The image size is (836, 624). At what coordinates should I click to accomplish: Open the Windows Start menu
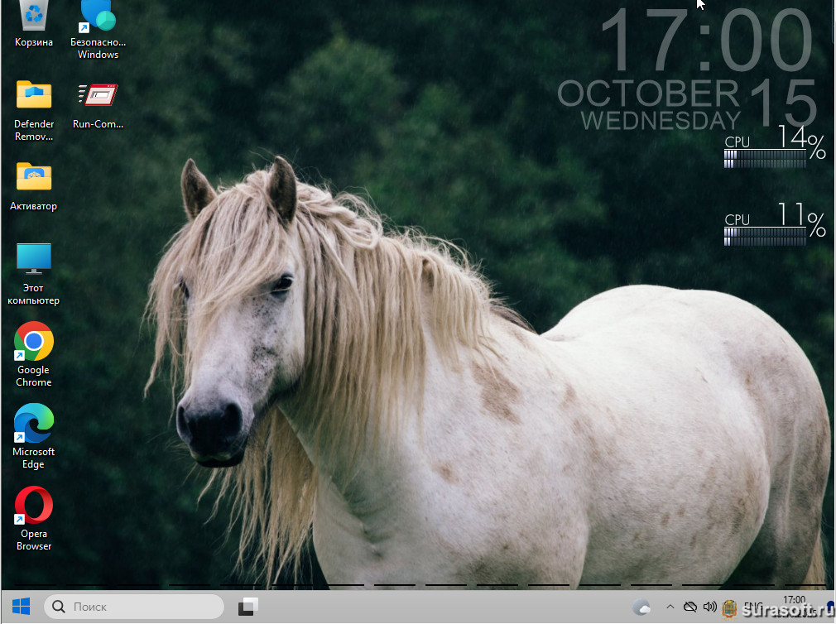pos(21,607)
